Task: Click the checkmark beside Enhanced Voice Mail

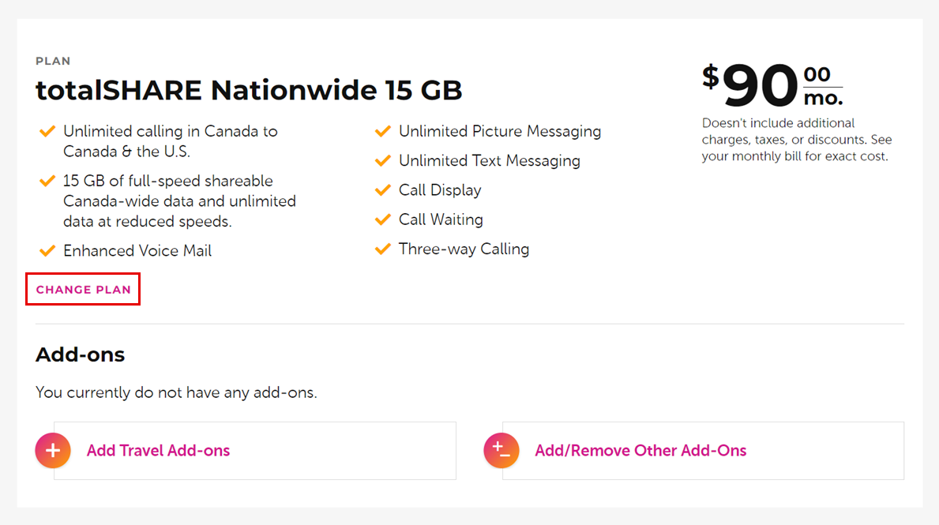Action: pos(47,250)
